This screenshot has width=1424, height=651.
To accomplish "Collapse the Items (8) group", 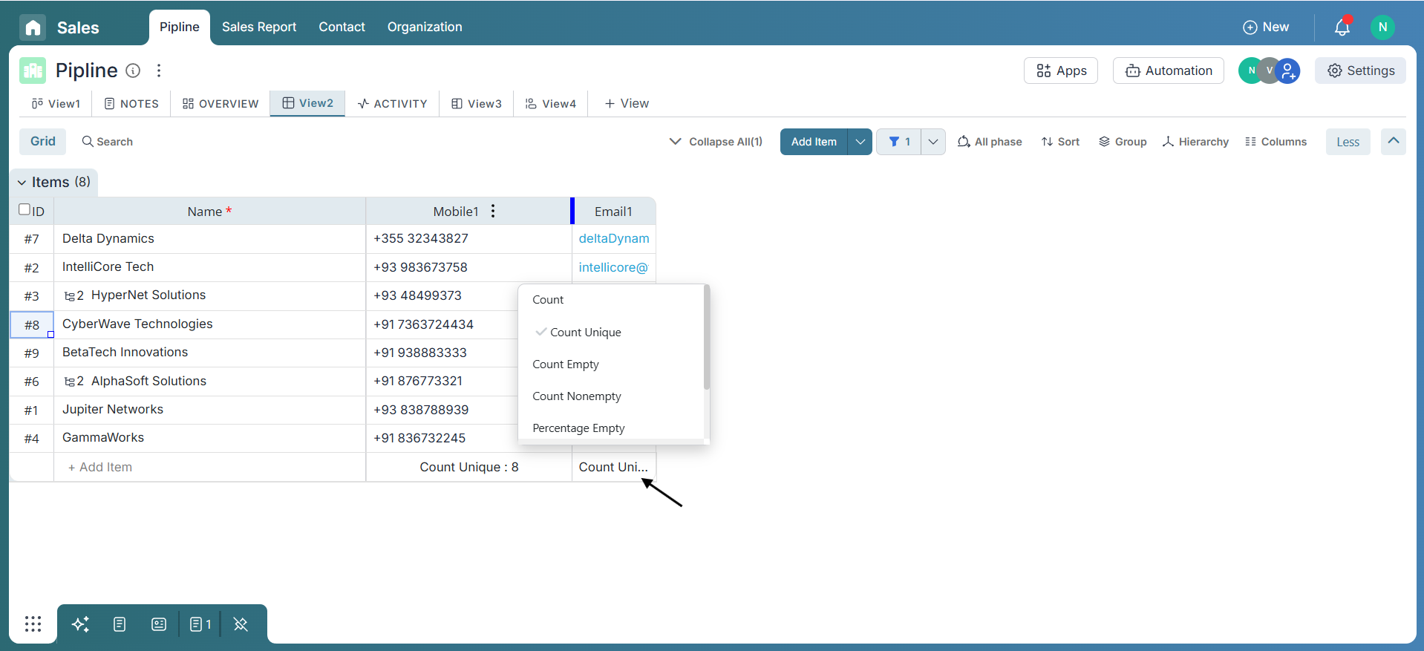I will tap(22, 183).
